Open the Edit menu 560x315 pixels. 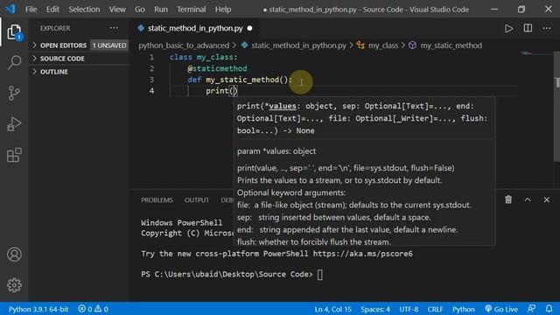pos(52,10)
